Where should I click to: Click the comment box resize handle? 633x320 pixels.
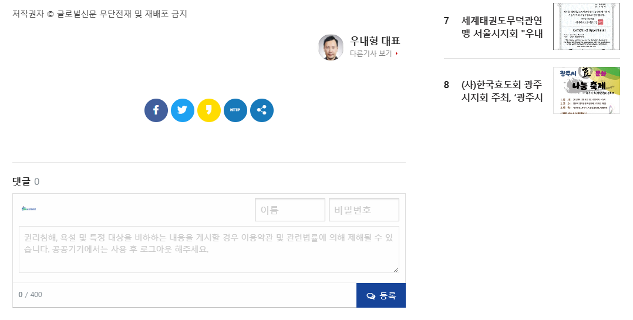tap(396, 270)
